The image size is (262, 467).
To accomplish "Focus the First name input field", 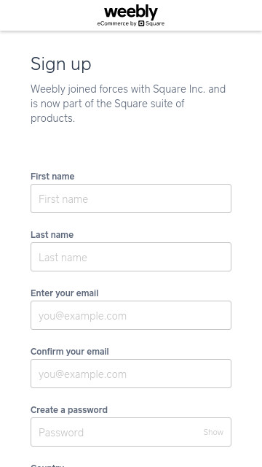I will pos(131,198).
